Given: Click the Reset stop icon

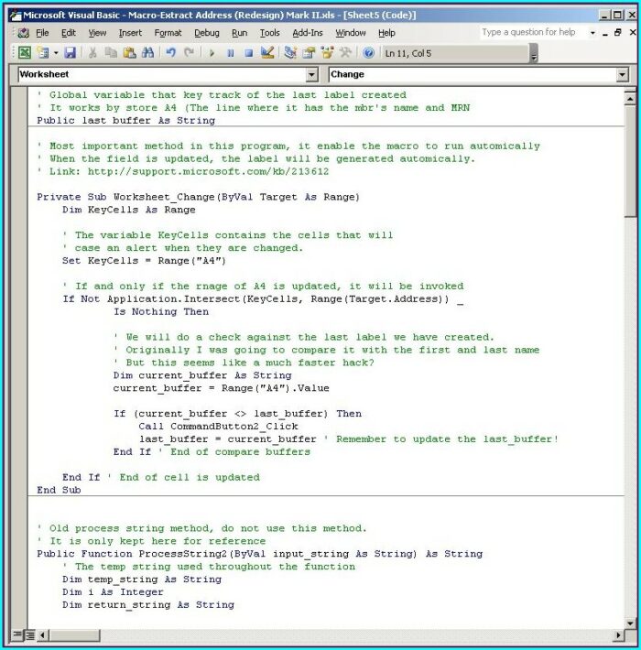Looking at the screenshot, I should [x=249, y=53].
